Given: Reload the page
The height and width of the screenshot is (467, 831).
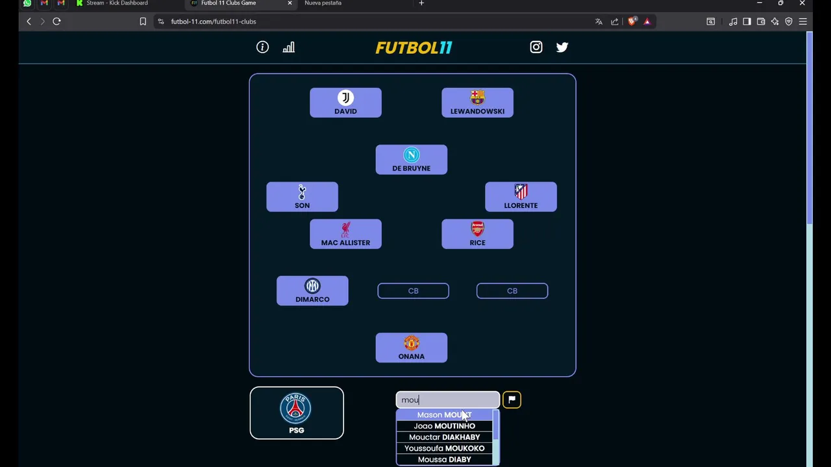Looking at the screenshot, I should pos(56,21).
